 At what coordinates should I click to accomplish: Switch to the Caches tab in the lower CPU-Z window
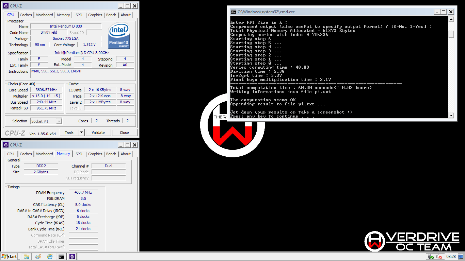[x=26, y=154]
